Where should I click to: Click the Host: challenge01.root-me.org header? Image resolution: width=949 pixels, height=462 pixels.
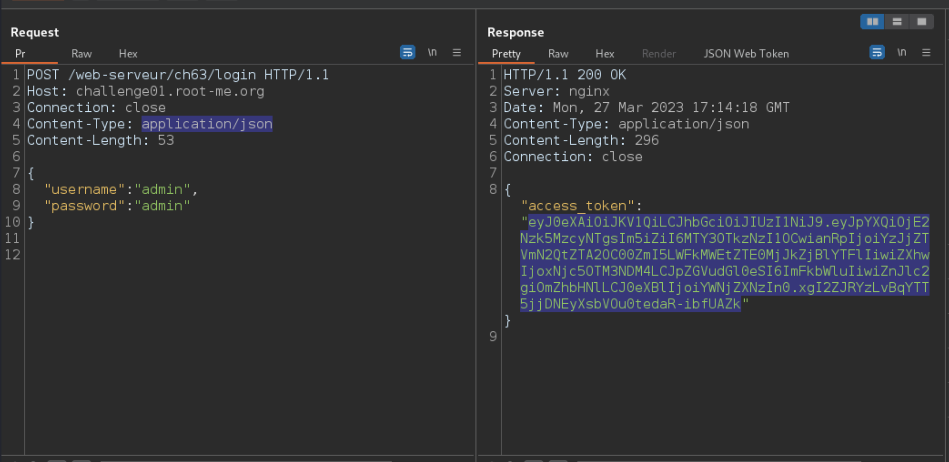(x=146, y=91)
